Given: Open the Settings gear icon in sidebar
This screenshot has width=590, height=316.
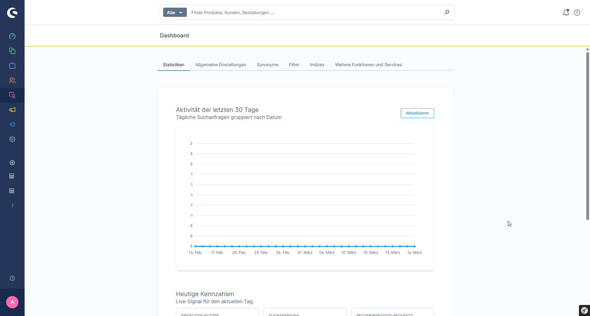Looking at the screenshot, I should click(x=12, y=139).
